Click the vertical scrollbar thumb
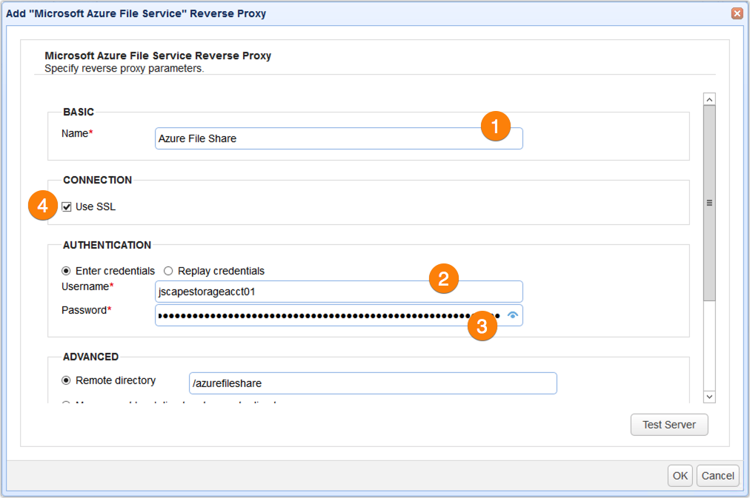The image size is (750, 498). pyautogui.click(x=709, y=203)
